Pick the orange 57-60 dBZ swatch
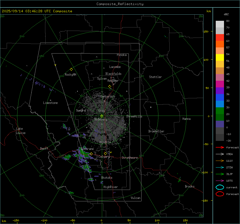The height and width of the screenshot is (224, 240). [220, 44]
